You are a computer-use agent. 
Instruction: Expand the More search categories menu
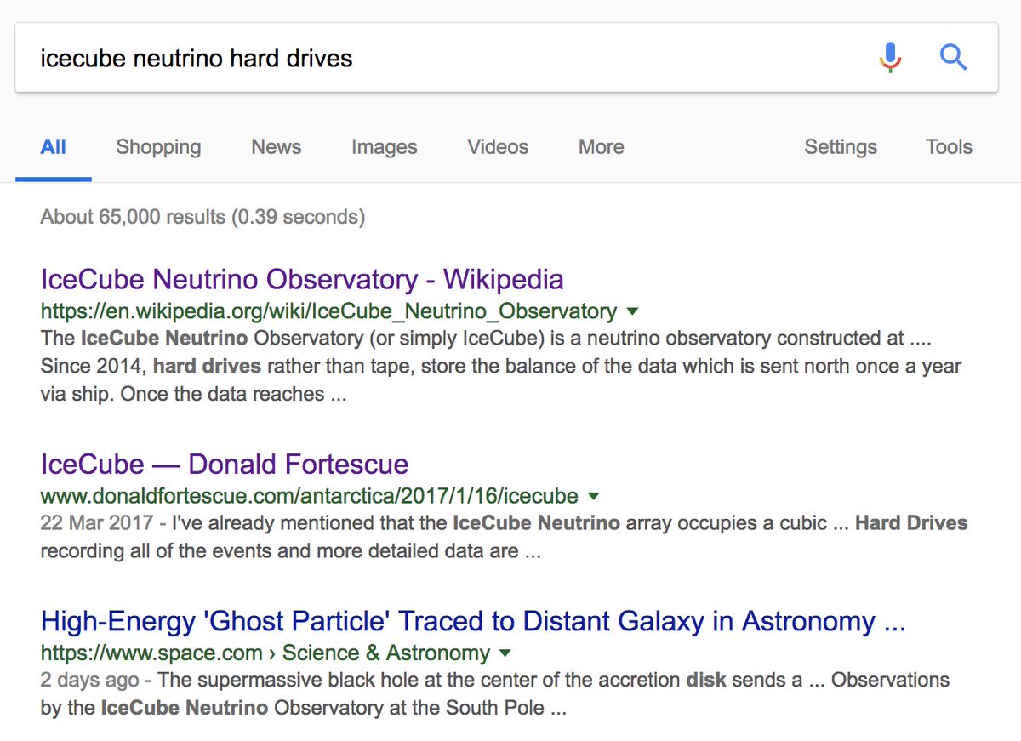601,147
